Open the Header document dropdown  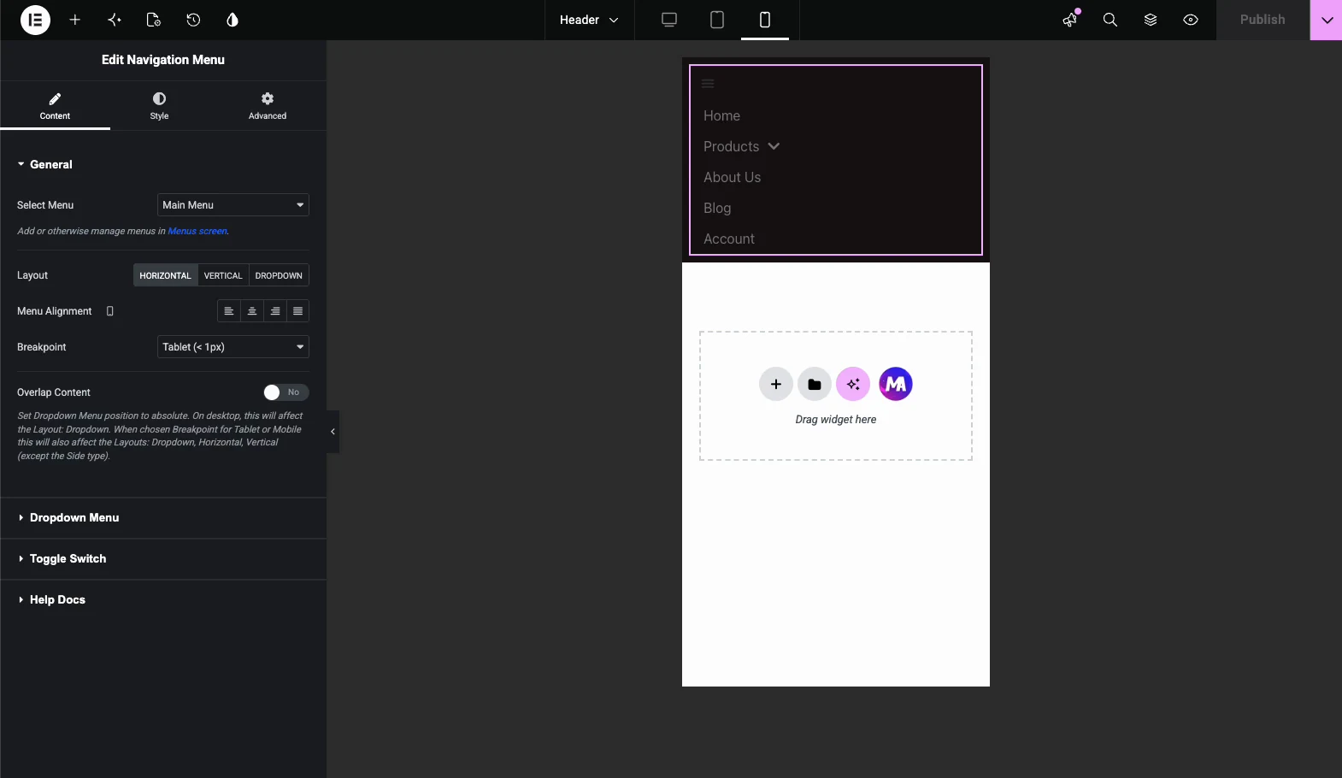pyautogui.click(x=589, y=20)
